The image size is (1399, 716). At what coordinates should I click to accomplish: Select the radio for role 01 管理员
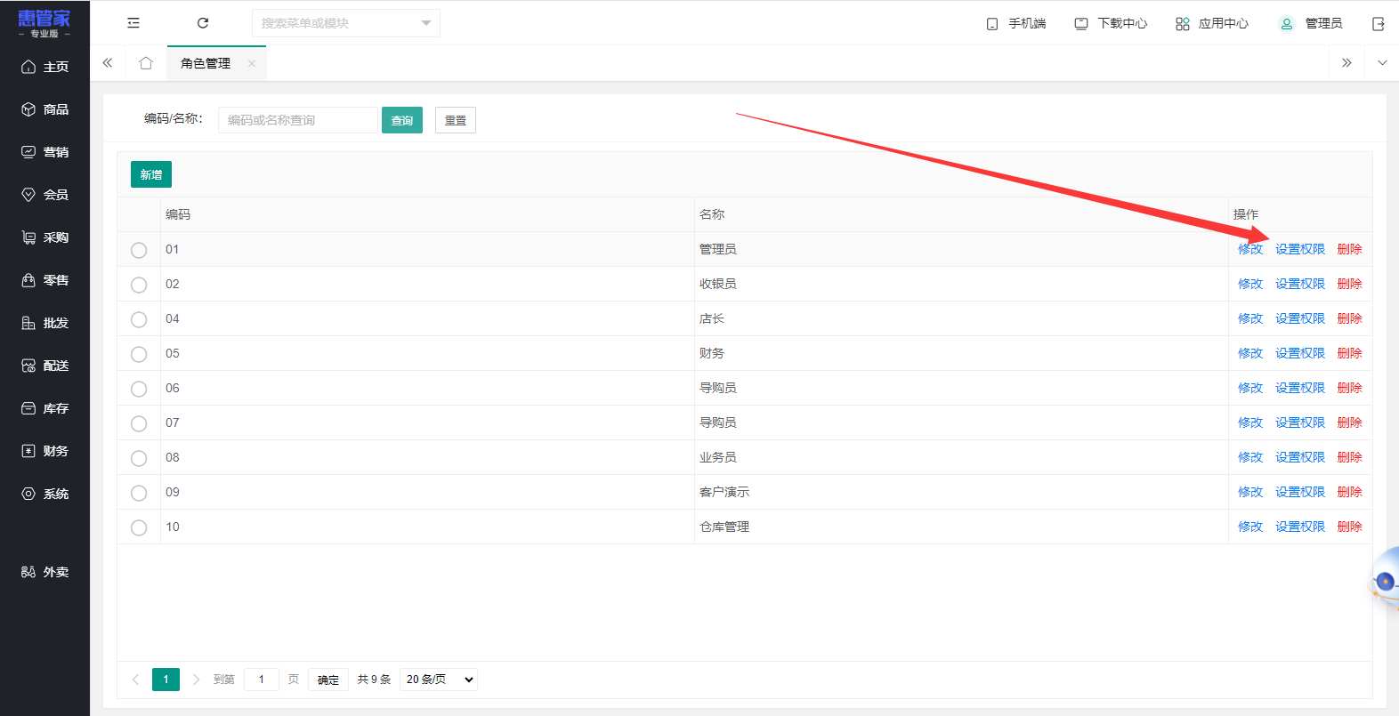(x=139, y=250)
